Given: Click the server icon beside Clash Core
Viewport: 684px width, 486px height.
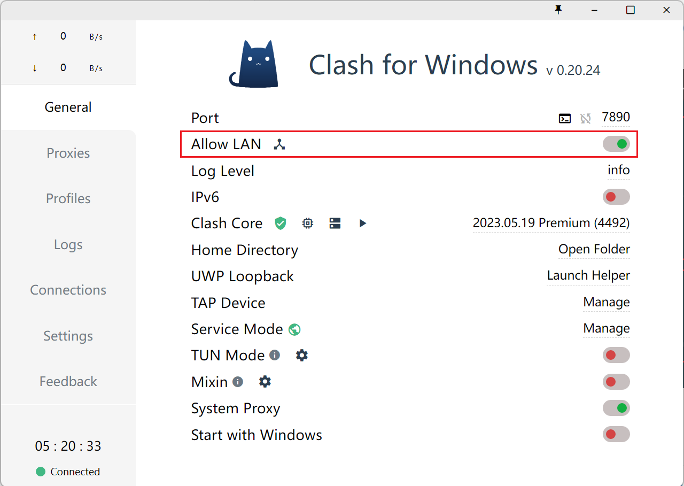Looking at the screenshot, I should [335, 223].
